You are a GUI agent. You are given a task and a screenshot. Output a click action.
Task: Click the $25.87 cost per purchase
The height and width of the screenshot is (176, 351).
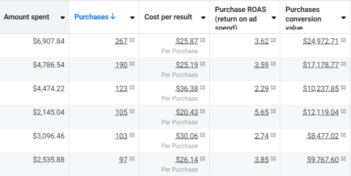tap(187, 41)
